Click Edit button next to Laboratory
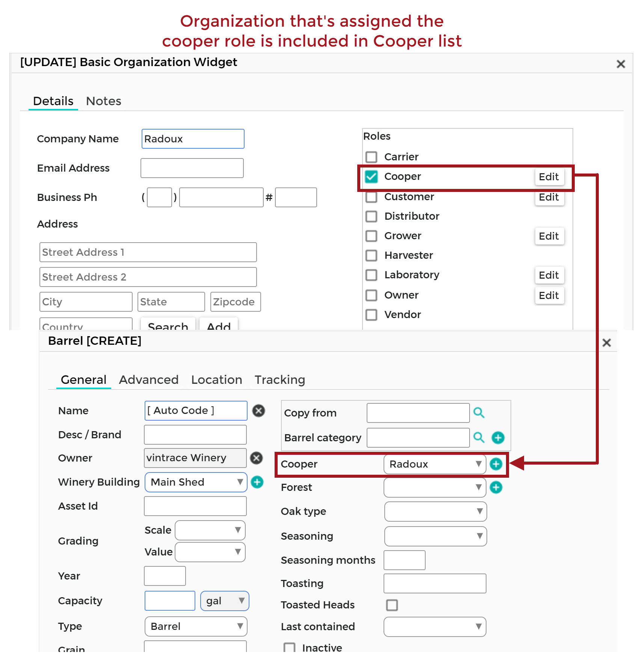The width and height of the screenshot is (639, 658). click(x=549, y=275)
